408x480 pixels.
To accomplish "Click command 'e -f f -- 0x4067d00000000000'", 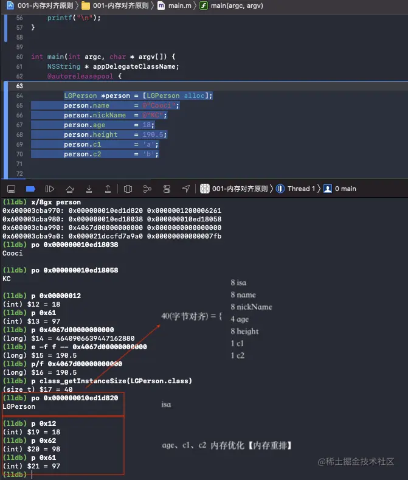I will tap(89, 347).
